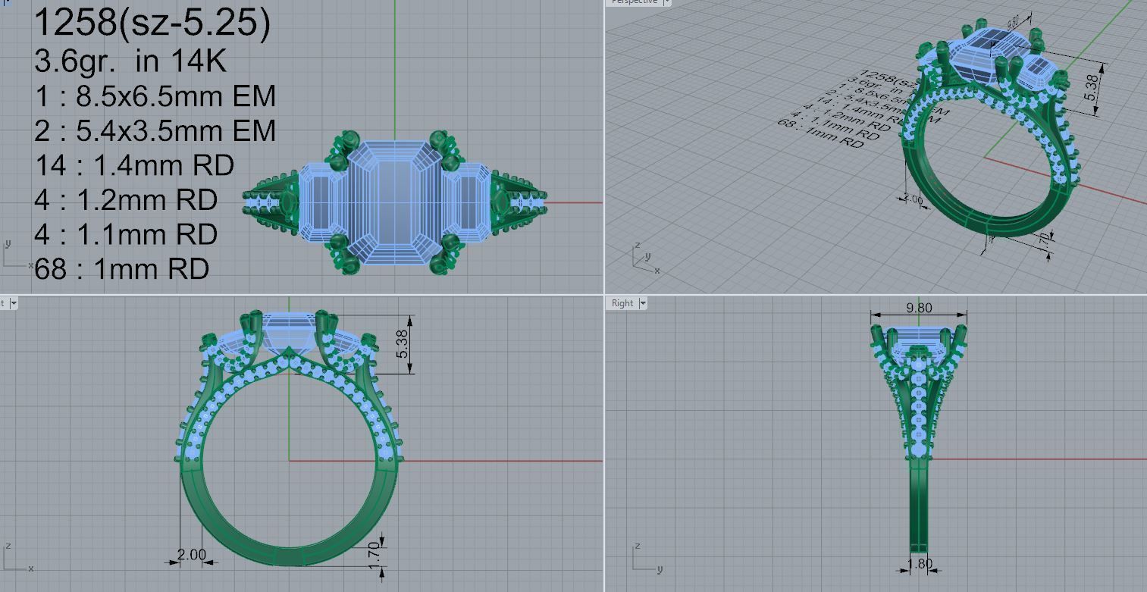The width and height of the screenshot is (1147, 592).
Task: Select the '1258(sz-5.25)' title text
Action: 152,23
